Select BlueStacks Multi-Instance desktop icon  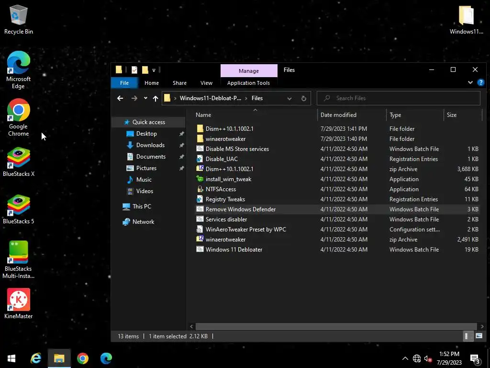coord(19,260)
